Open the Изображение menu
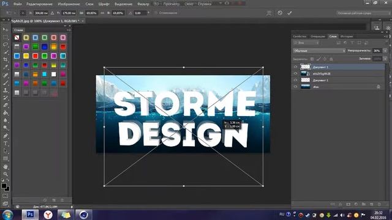 [69, 4]
